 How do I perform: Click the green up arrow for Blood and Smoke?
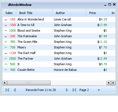pos(6,31)
